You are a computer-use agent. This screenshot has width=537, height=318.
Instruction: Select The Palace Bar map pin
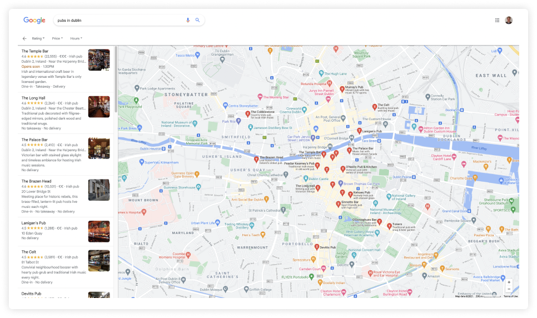point(349,150)
